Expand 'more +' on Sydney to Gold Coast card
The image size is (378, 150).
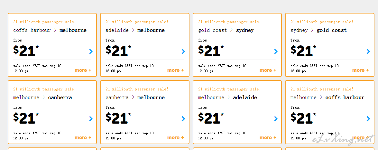(x=360, y=70)
